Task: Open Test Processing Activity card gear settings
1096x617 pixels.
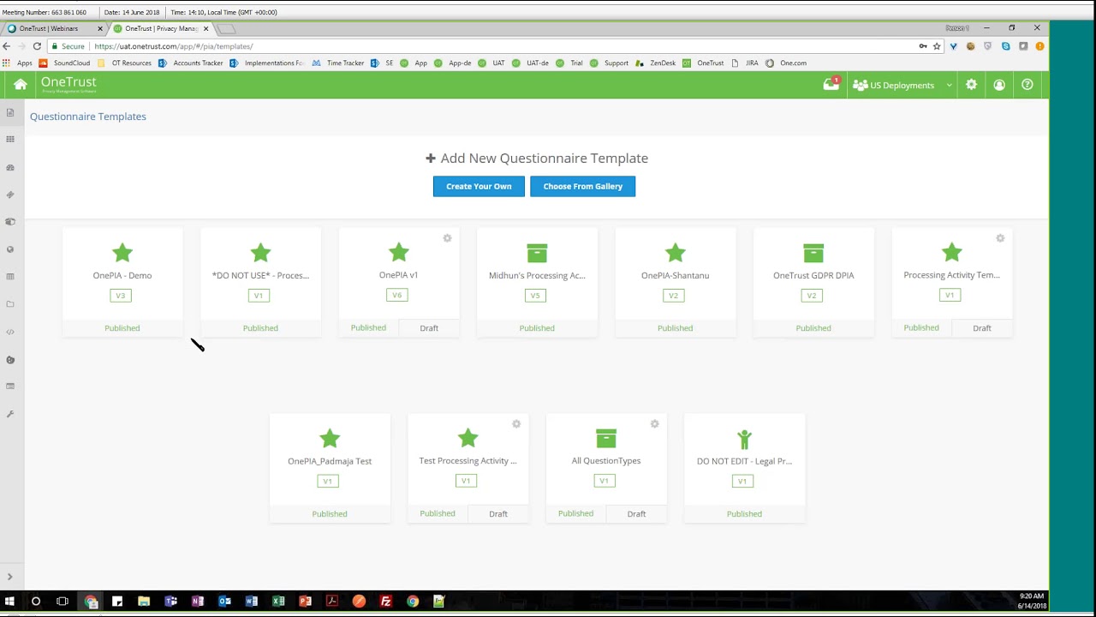Action: (x=516, y=424)
